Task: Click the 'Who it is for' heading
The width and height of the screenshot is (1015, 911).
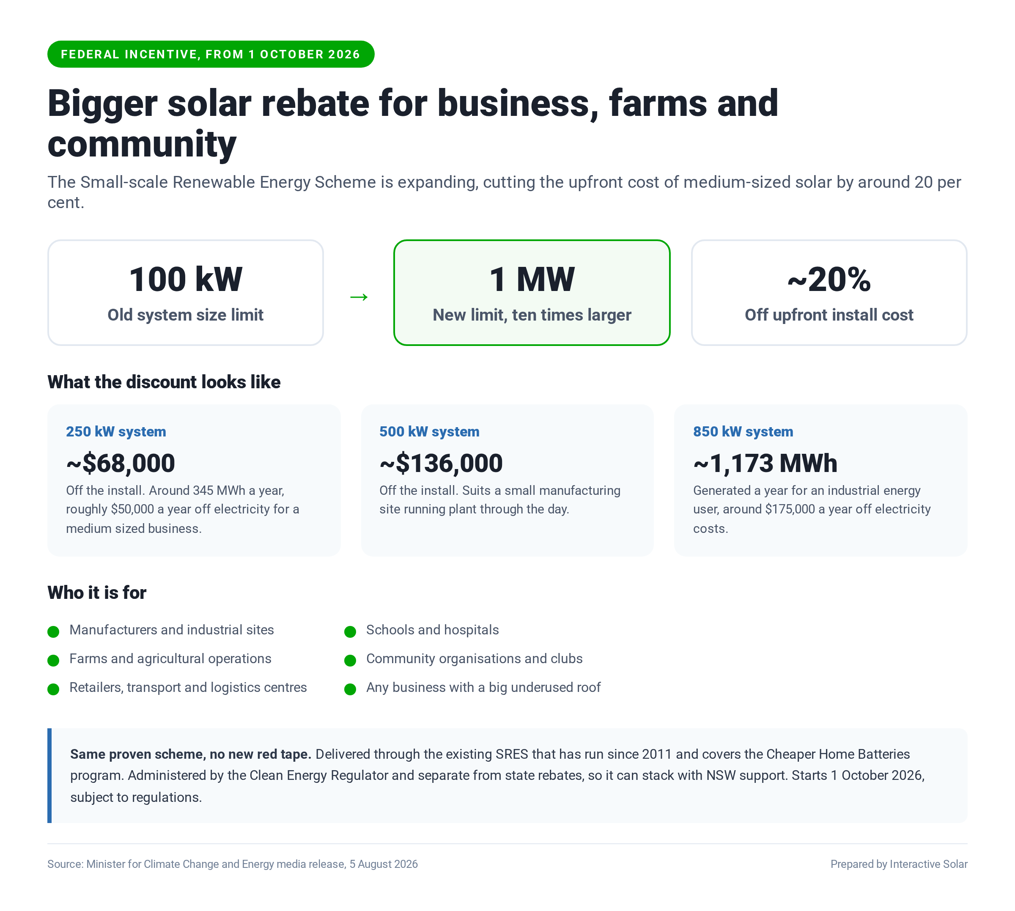Action: [x=96, y=592]
